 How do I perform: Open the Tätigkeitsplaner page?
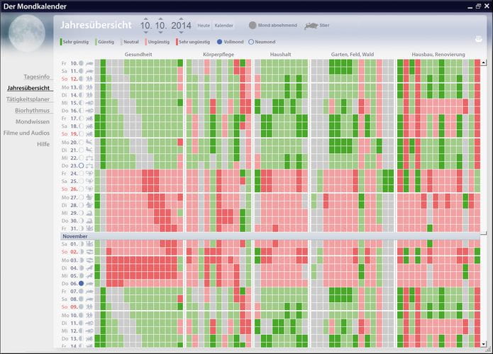28,99
